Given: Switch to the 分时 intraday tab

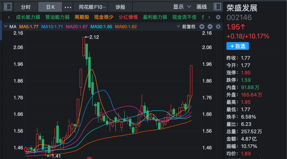Looking at the screenshot, I should (26, 7).
